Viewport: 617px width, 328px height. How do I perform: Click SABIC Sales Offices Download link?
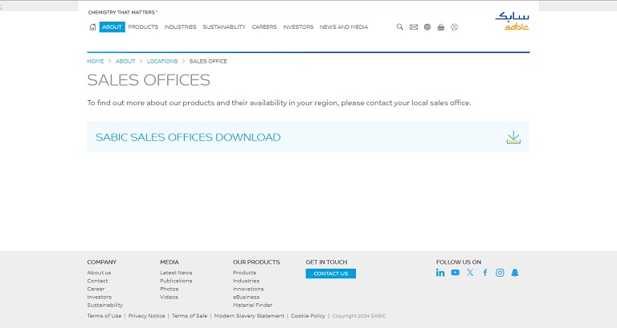click(x=188, y=137)
